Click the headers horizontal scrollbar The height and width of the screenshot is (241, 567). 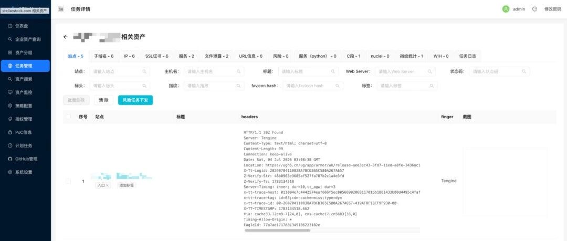[278, 230]
